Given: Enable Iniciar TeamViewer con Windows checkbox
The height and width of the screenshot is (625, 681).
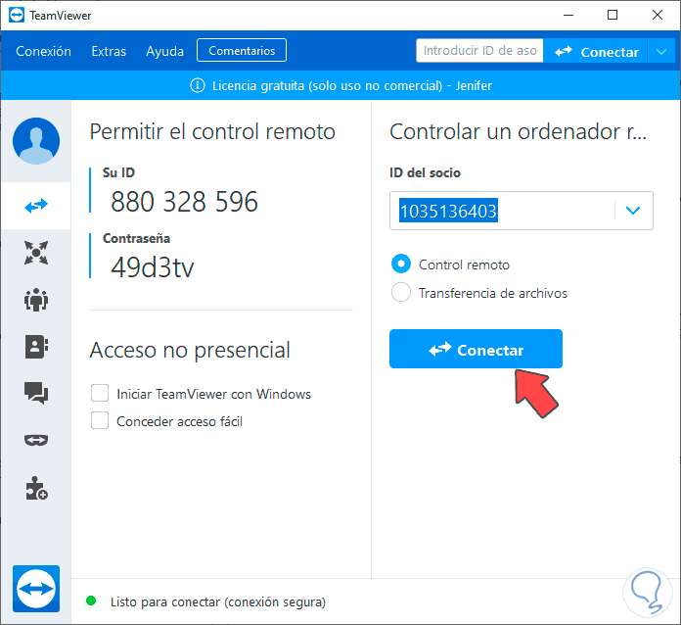Looking at the screenshot, I should [100, 393].
